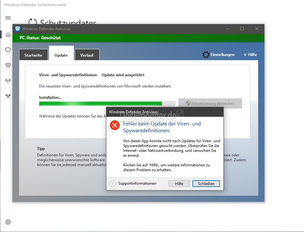This screenshot has width=304, height=232.
Task: Open family options people icon in sidebar
Action: pos(8,96)
